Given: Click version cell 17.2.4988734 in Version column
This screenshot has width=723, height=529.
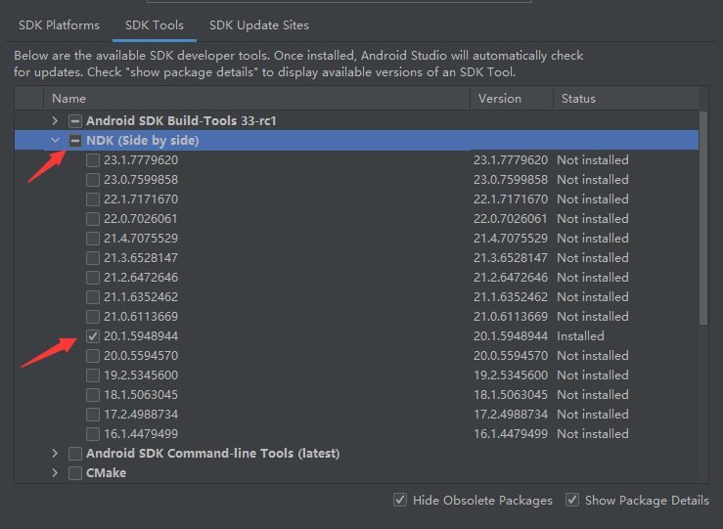Looking at the screenshot, I should (511, 415).
